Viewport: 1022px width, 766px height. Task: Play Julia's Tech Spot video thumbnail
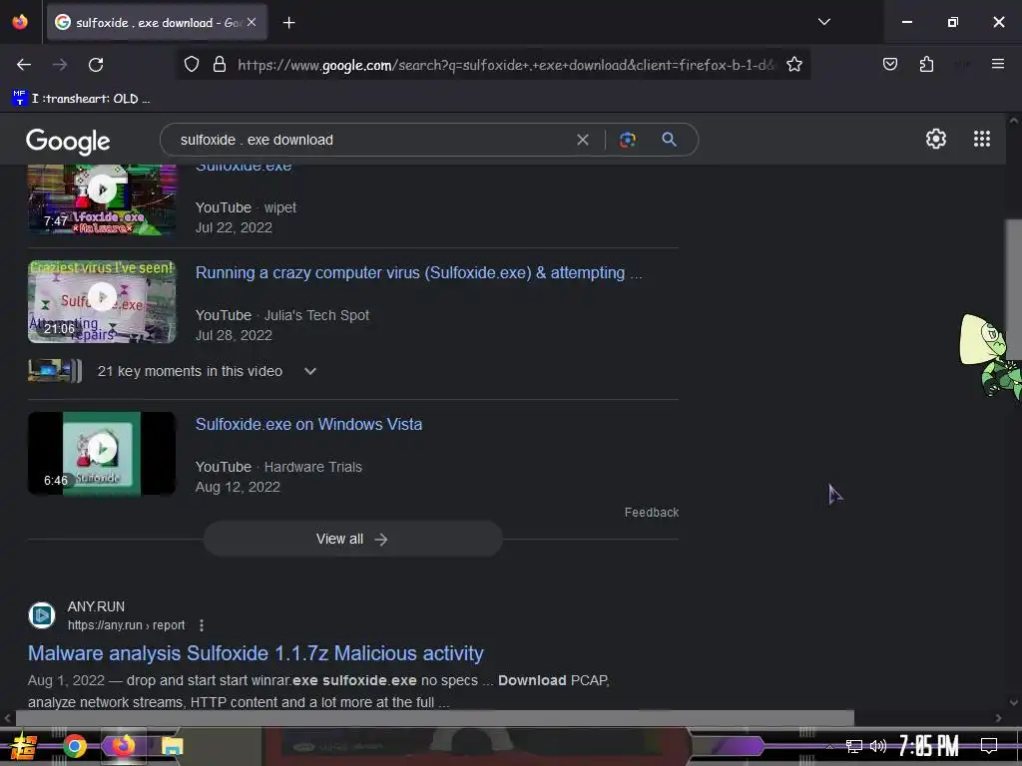[102, 301]
